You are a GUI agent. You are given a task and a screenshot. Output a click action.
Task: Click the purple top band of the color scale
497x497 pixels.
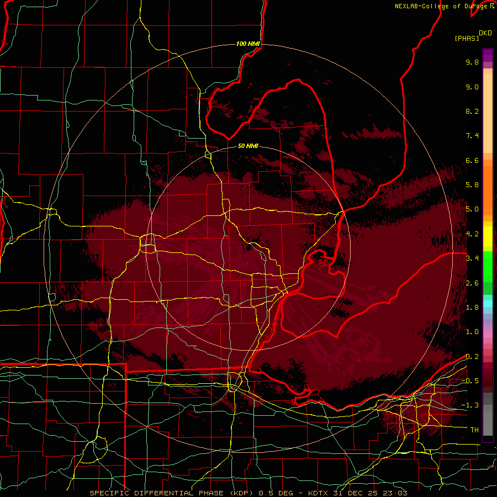(x=488, y=55)
